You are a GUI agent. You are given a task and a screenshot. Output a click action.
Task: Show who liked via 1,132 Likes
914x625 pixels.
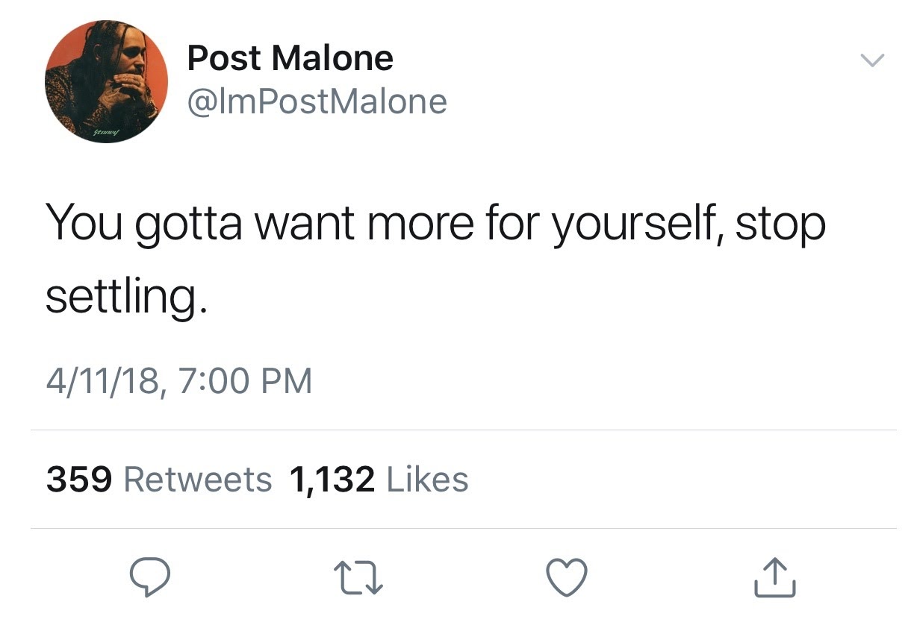pyautogui.click(x=378, y=479)
